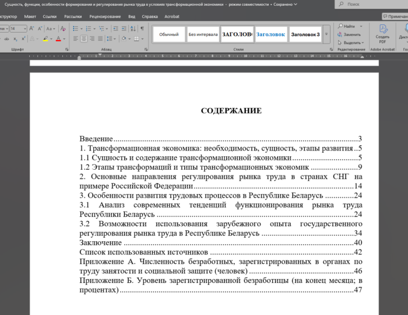Open the Найти dropdown arrow
This screenshot has width=408, height=315.
pos(361,26)
